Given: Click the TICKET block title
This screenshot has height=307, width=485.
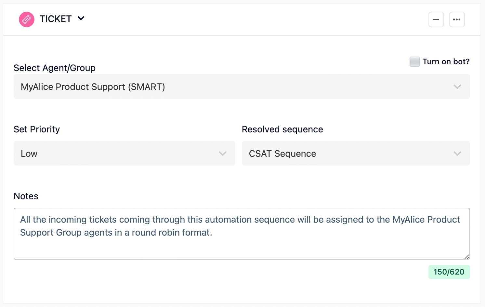Looking at the screenshot, I should pyautogui.click(x=56, y=19).
